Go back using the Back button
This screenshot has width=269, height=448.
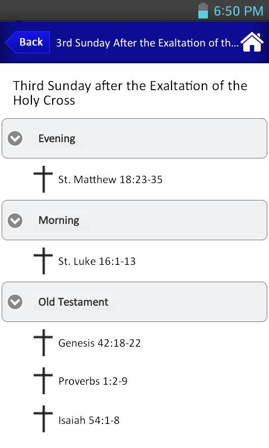(x=27, y=43)
